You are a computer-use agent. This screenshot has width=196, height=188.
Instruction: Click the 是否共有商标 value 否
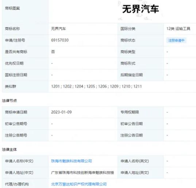[53, 52]
